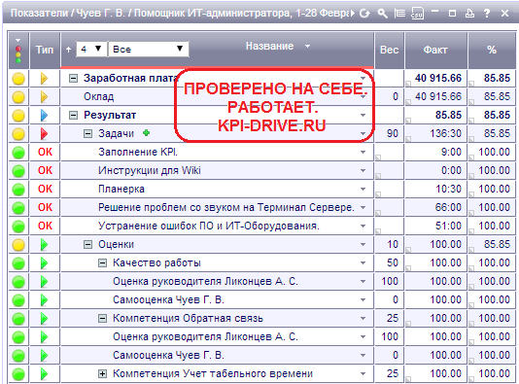519x384 pixels.
Task: Open search with magnifier icon
Action: [x=382, y=14]
